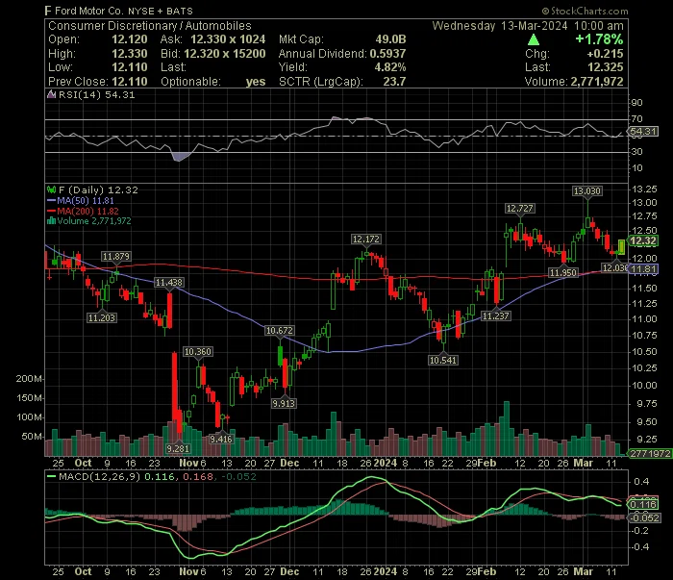673x580 pixels.
Task: Click the volume bars icon in the legend
Action: click(x=52, y=220)
